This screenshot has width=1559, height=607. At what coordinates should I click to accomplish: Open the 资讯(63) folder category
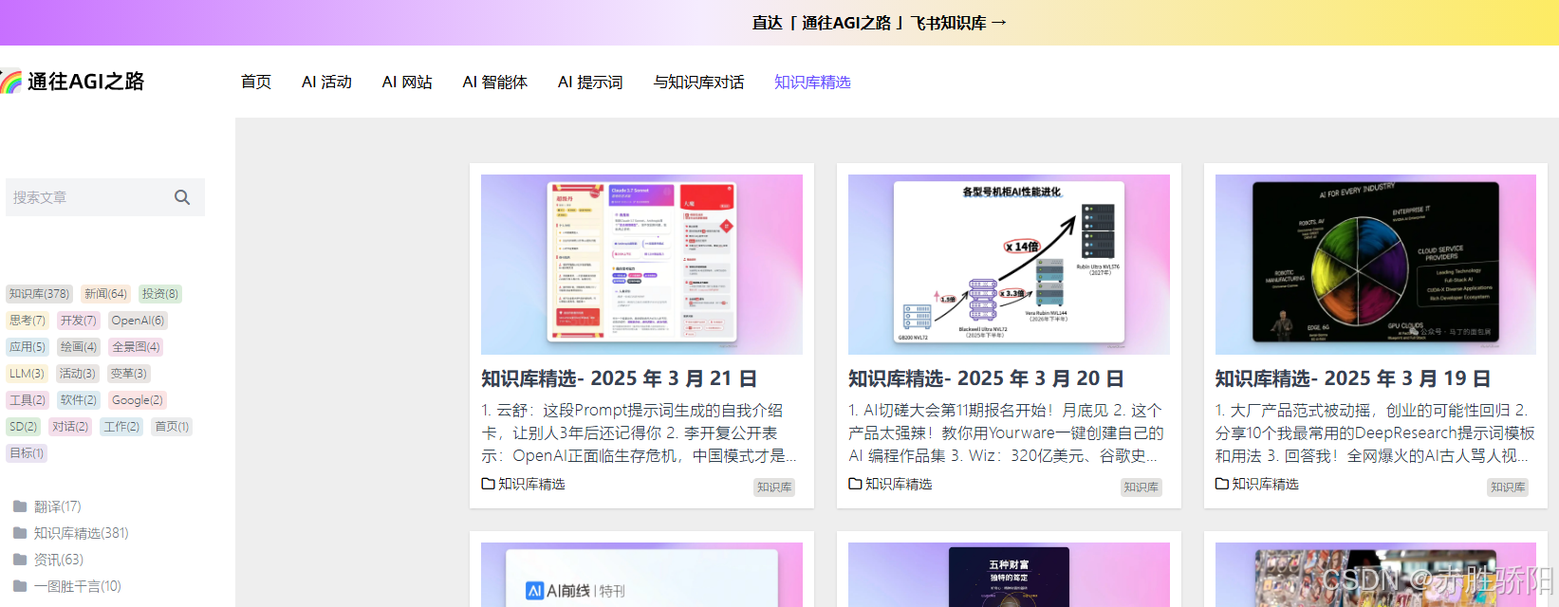click(x=48, y=560)
